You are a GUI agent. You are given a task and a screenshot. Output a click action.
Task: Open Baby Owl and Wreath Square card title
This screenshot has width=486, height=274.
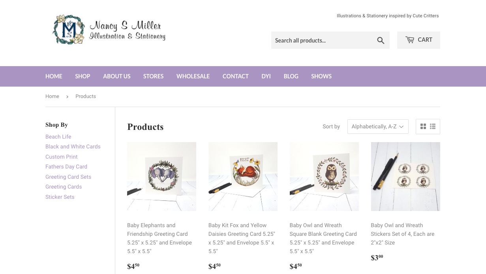tap(323, 238)
